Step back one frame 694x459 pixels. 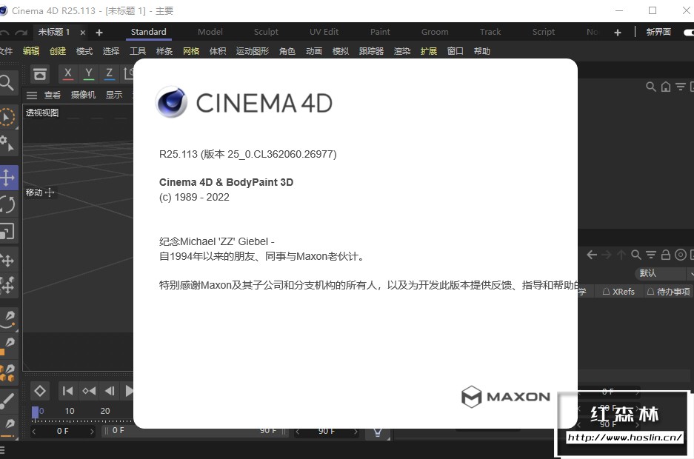tap(110, 391)
